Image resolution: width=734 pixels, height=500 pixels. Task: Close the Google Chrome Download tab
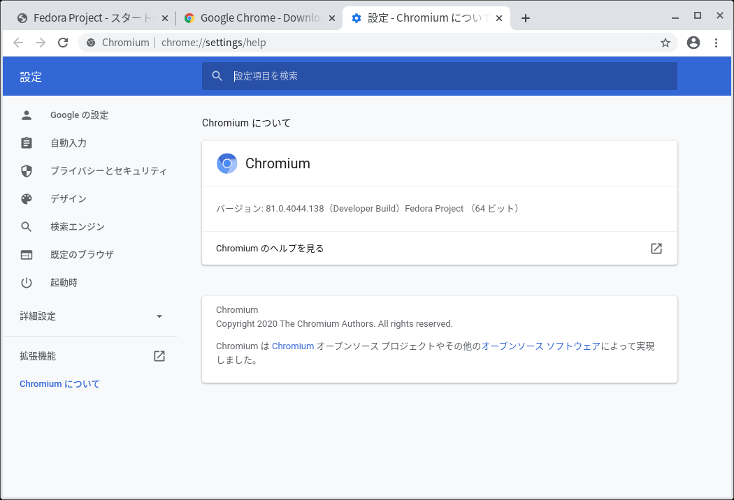pyautogui.click(x=332, y=18)
